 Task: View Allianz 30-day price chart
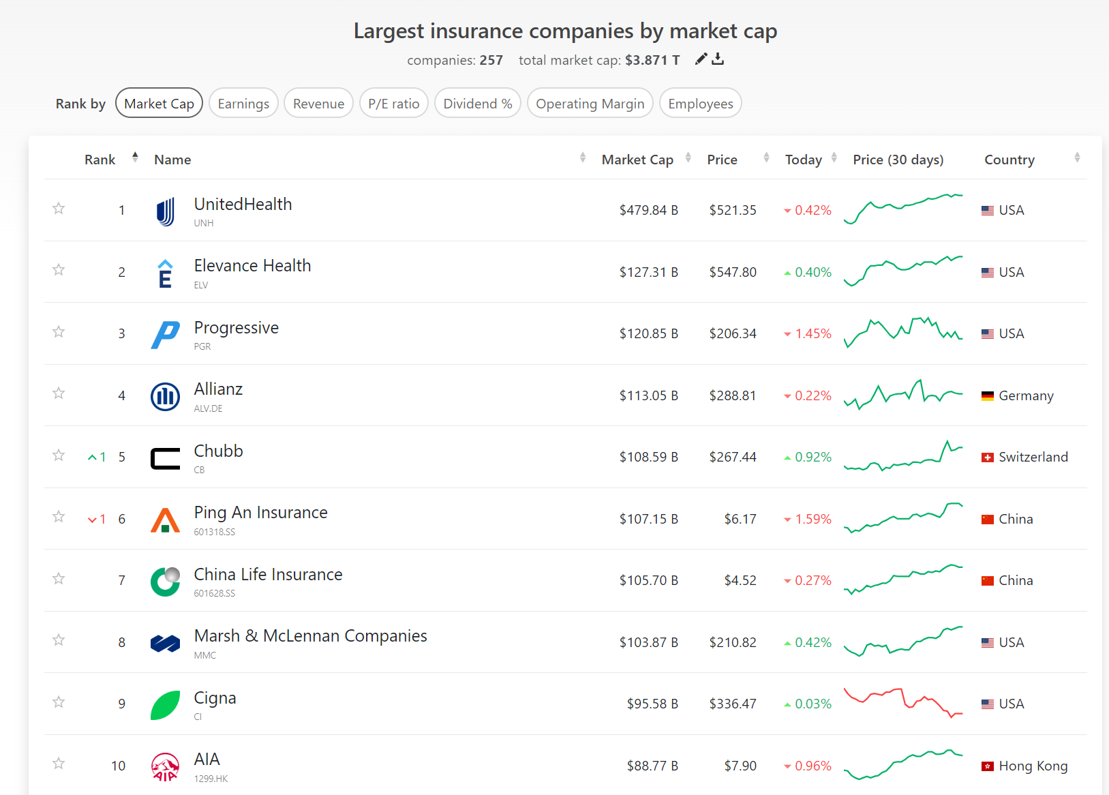(x=903, y=394)
